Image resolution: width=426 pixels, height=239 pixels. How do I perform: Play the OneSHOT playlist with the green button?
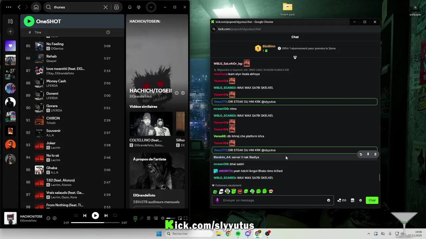coord(29,21)
